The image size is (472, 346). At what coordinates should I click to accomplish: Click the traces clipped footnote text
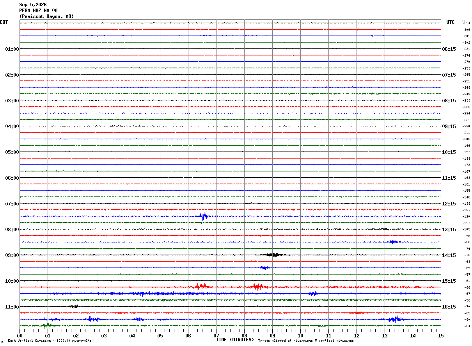[x=306, y=341]
